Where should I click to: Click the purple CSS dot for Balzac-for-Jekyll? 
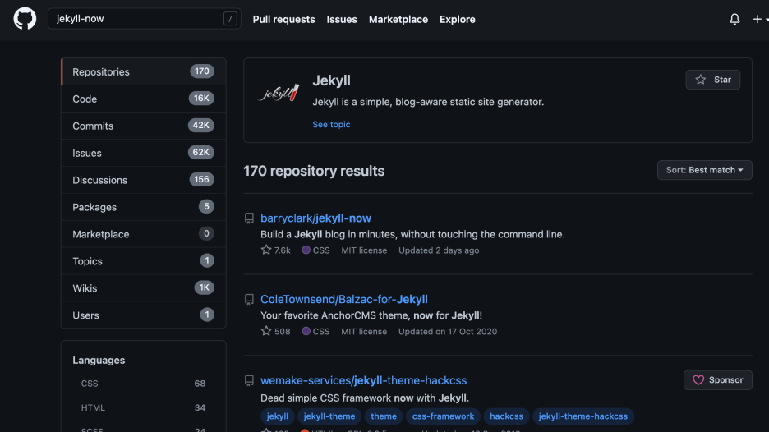(306, 331)
